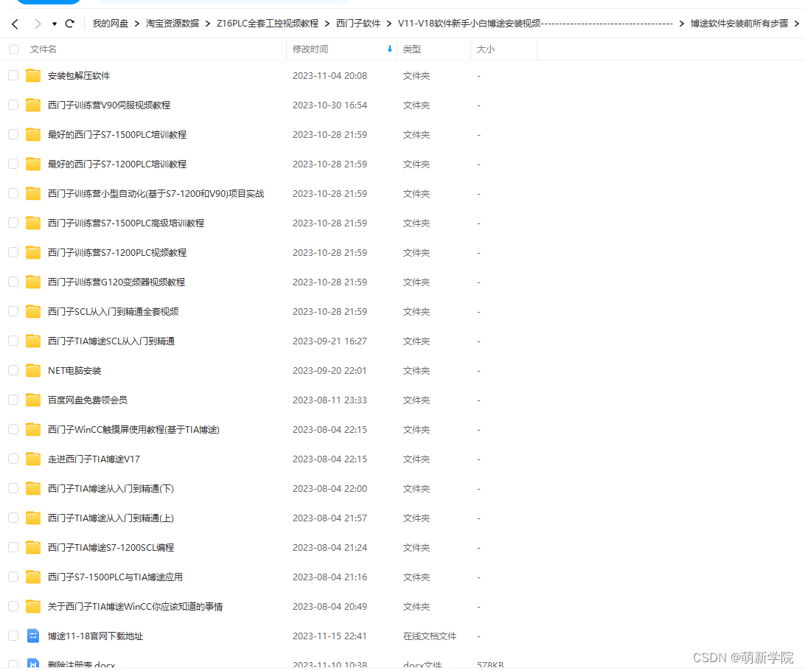Check the box for 安装包解压软件
Viewport: 805px width, 671px height.
tap(13, 75)
